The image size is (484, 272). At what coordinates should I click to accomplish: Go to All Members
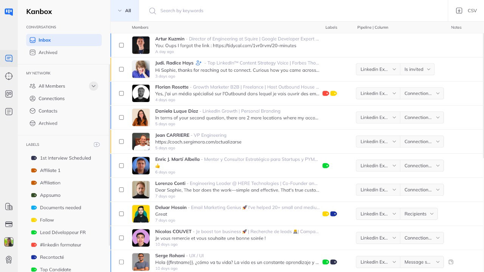[52, 86]
